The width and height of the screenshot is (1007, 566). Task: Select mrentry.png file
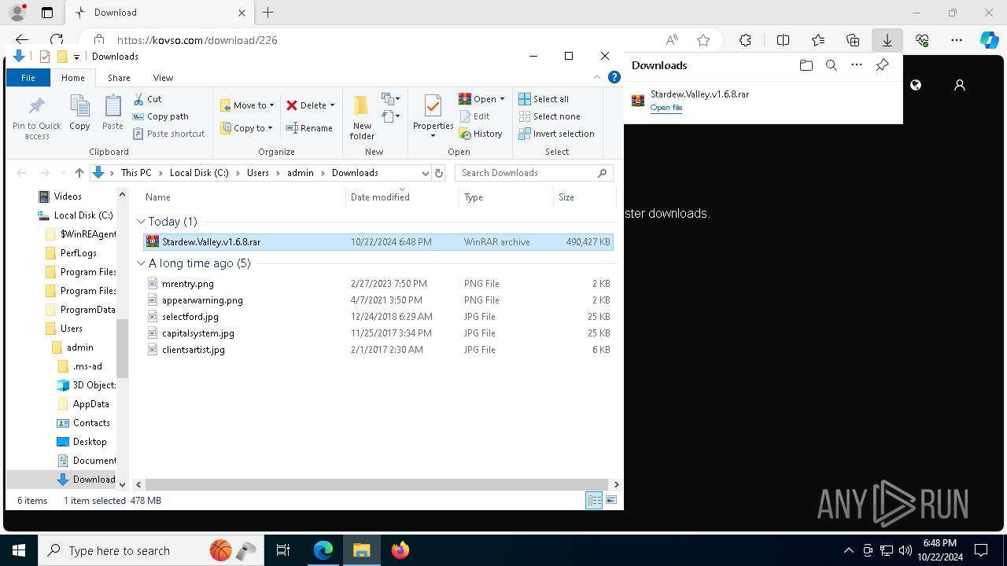pos(187,284)
